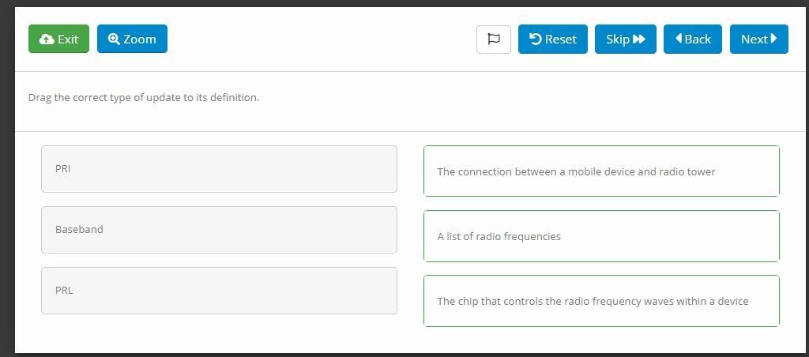
Task: Select the Baseband answer card
Action: 219,230
